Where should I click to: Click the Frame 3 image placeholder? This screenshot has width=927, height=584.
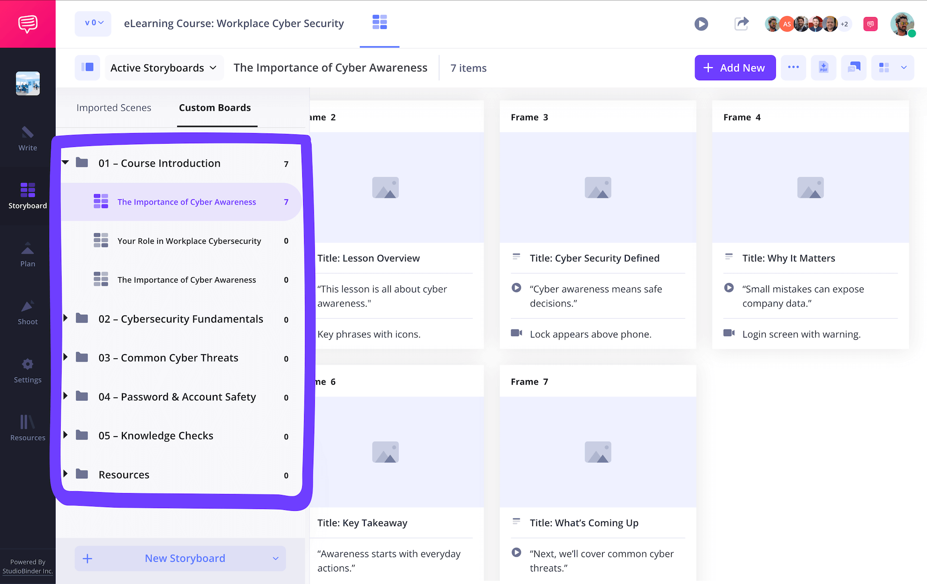tap(597, 188)
